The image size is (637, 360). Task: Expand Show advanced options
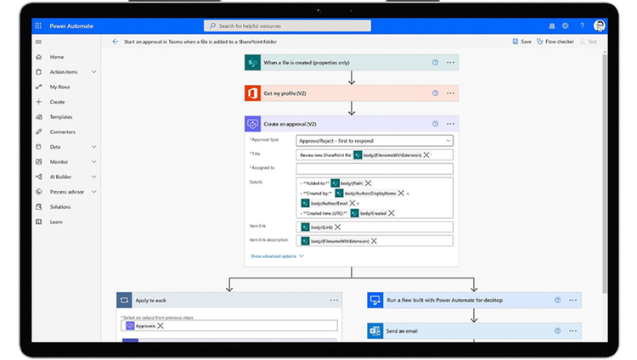pyautogui.click(x=277, y=256)
